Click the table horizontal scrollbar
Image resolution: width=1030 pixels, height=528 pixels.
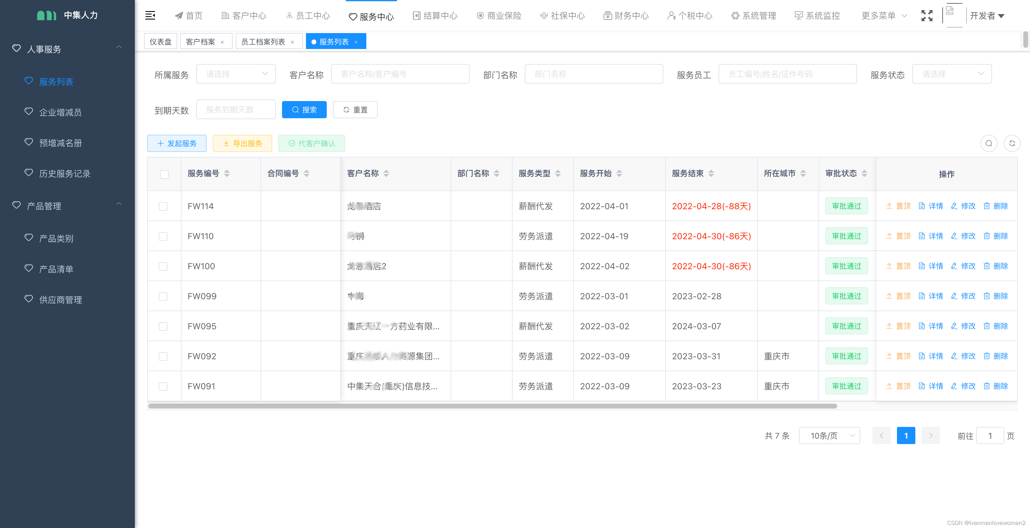coord(493,406)
